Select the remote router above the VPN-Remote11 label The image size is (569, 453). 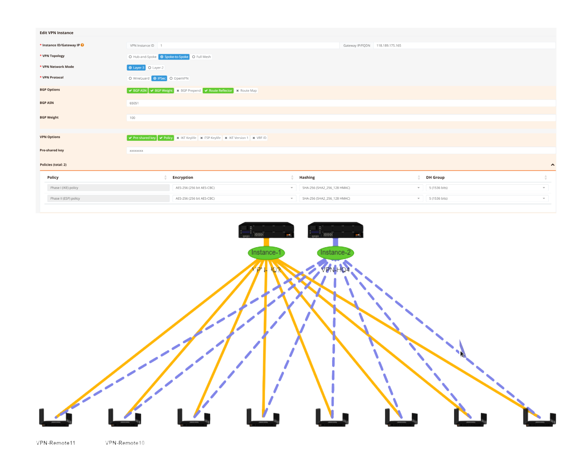(x=55, y=418)
